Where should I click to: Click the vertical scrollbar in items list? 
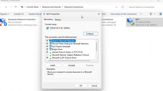(x=97, y=47)
